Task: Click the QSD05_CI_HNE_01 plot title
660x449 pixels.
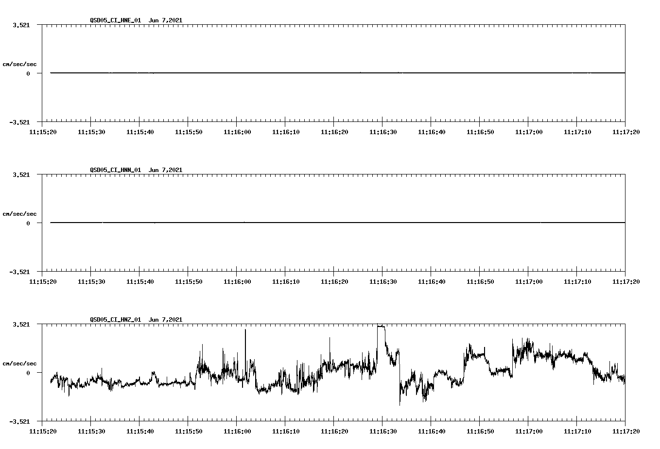Action: [136, 20]
